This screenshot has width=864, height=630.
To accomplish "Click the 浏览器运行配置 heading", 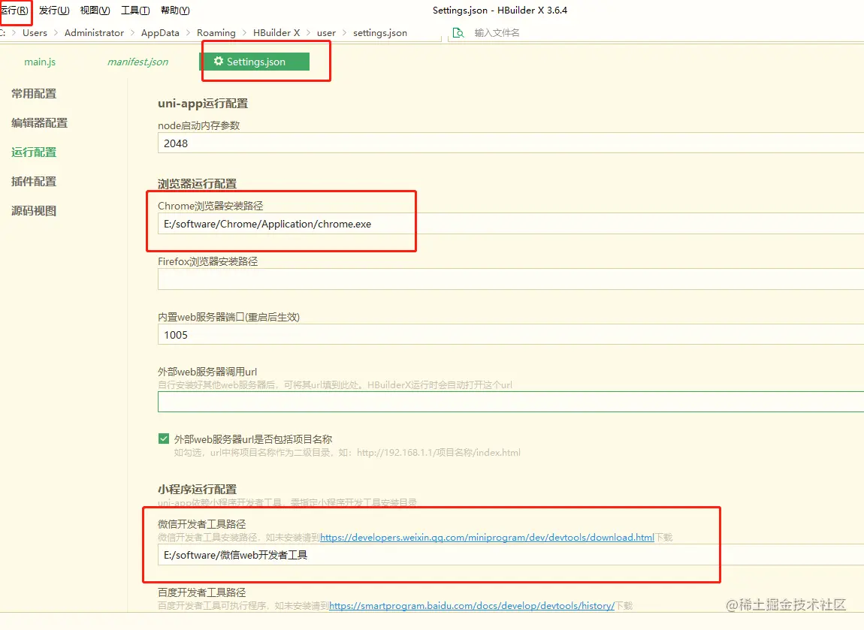I will (198, 184).
